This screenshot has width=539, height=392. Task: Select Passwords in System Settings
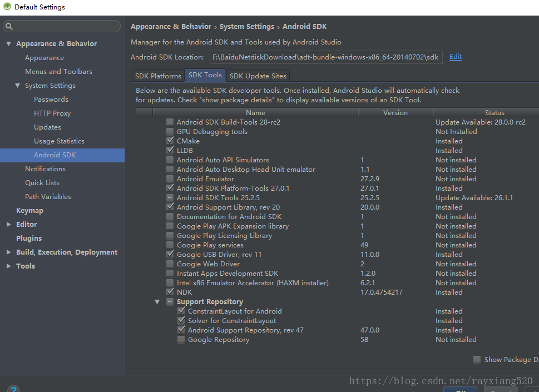(x=51, y=100)
